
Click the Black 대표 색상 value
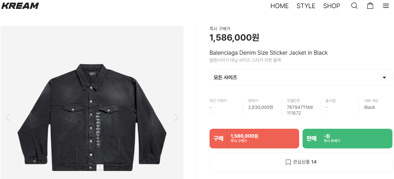point(370,107)
